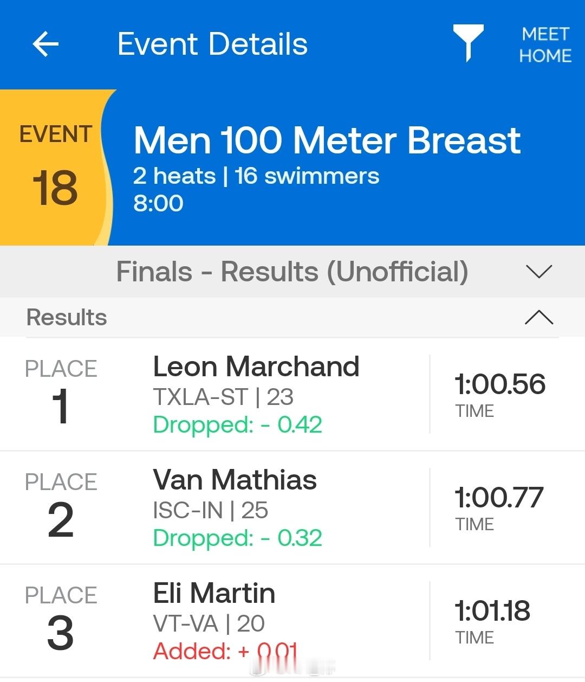Open the filter funnel icon
The height and width of the screenshot is (682, 585).
click(x=468, y=43)
